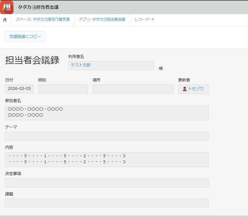Click the 利用者名 field label
This screenshot has height=218, width=248.
pyautogui.click(x=76, y=57)
